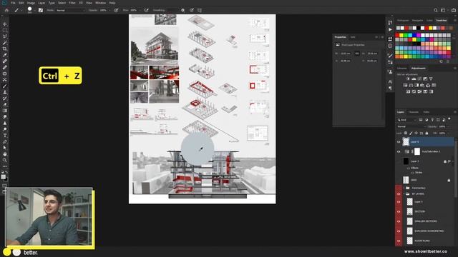Screen dimensions: 458x257
Task: Toggle the Brush Settings panel icon
Action: click(x=41, y=10)
